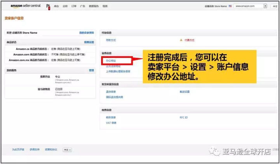The image size is (280, 164).
Task: Open 存款方式 deposit method link
Action: click(111, 40)
